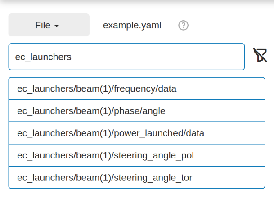Pick ec_launchers/beam(1)/steering_angle_tor result
Screen dimensions: 274x198
tap(137, 178)
